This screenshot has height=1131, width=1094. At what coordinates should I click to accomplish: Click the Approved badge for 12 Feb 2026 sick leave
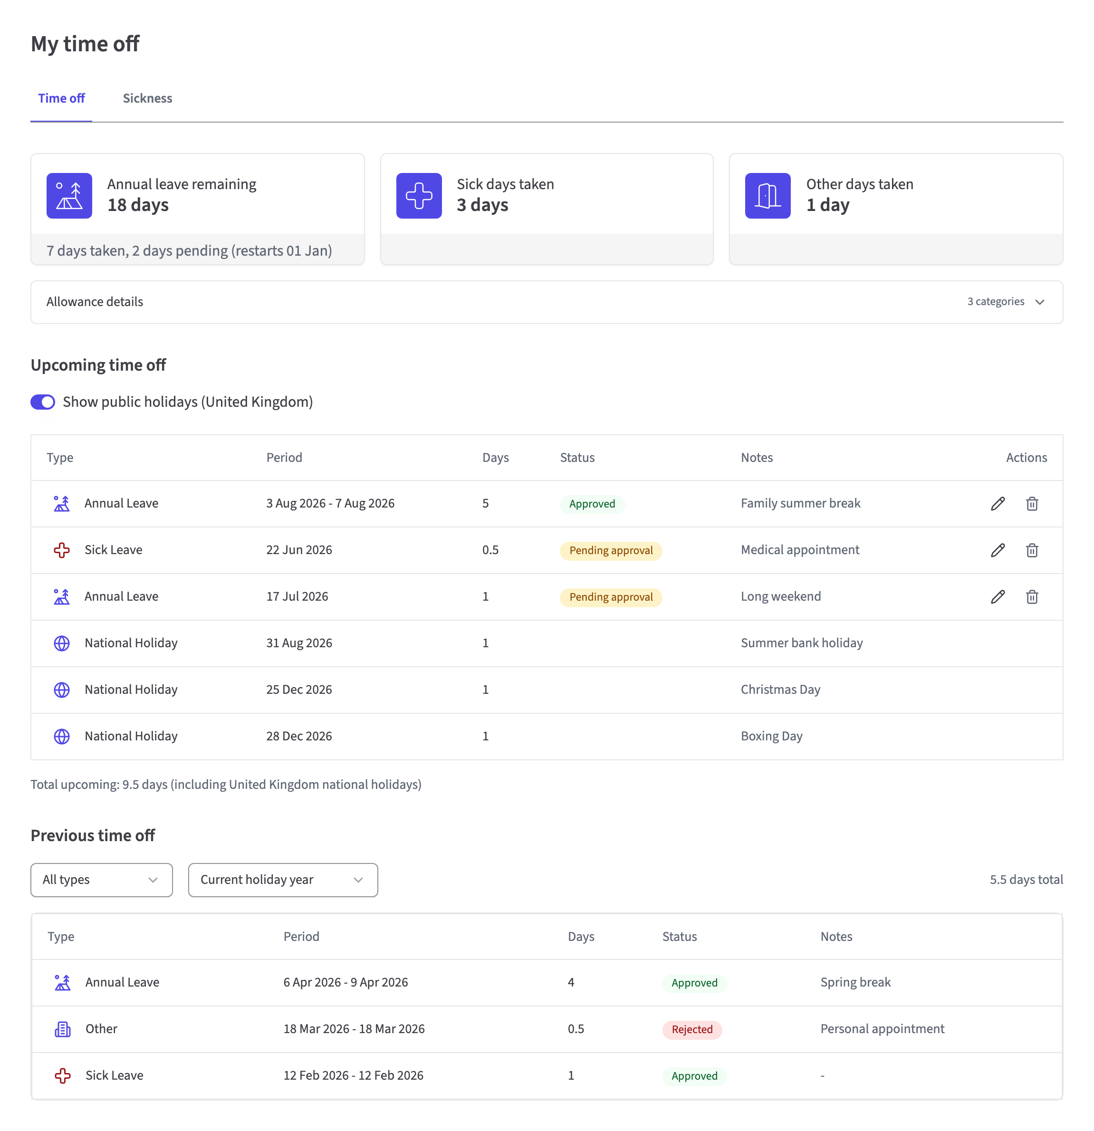point(694,1077)
